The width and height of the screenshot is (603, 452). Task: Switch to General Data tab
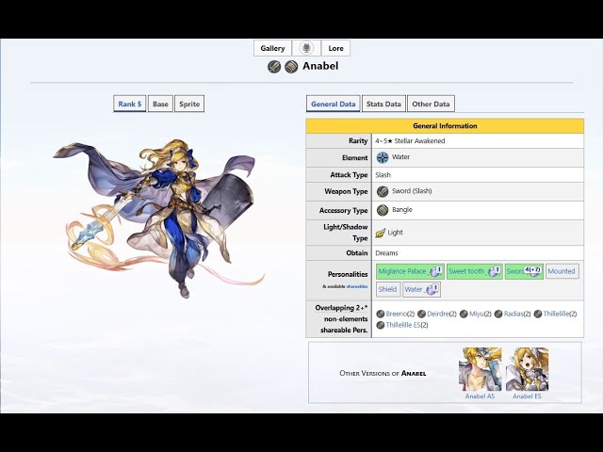333,104
